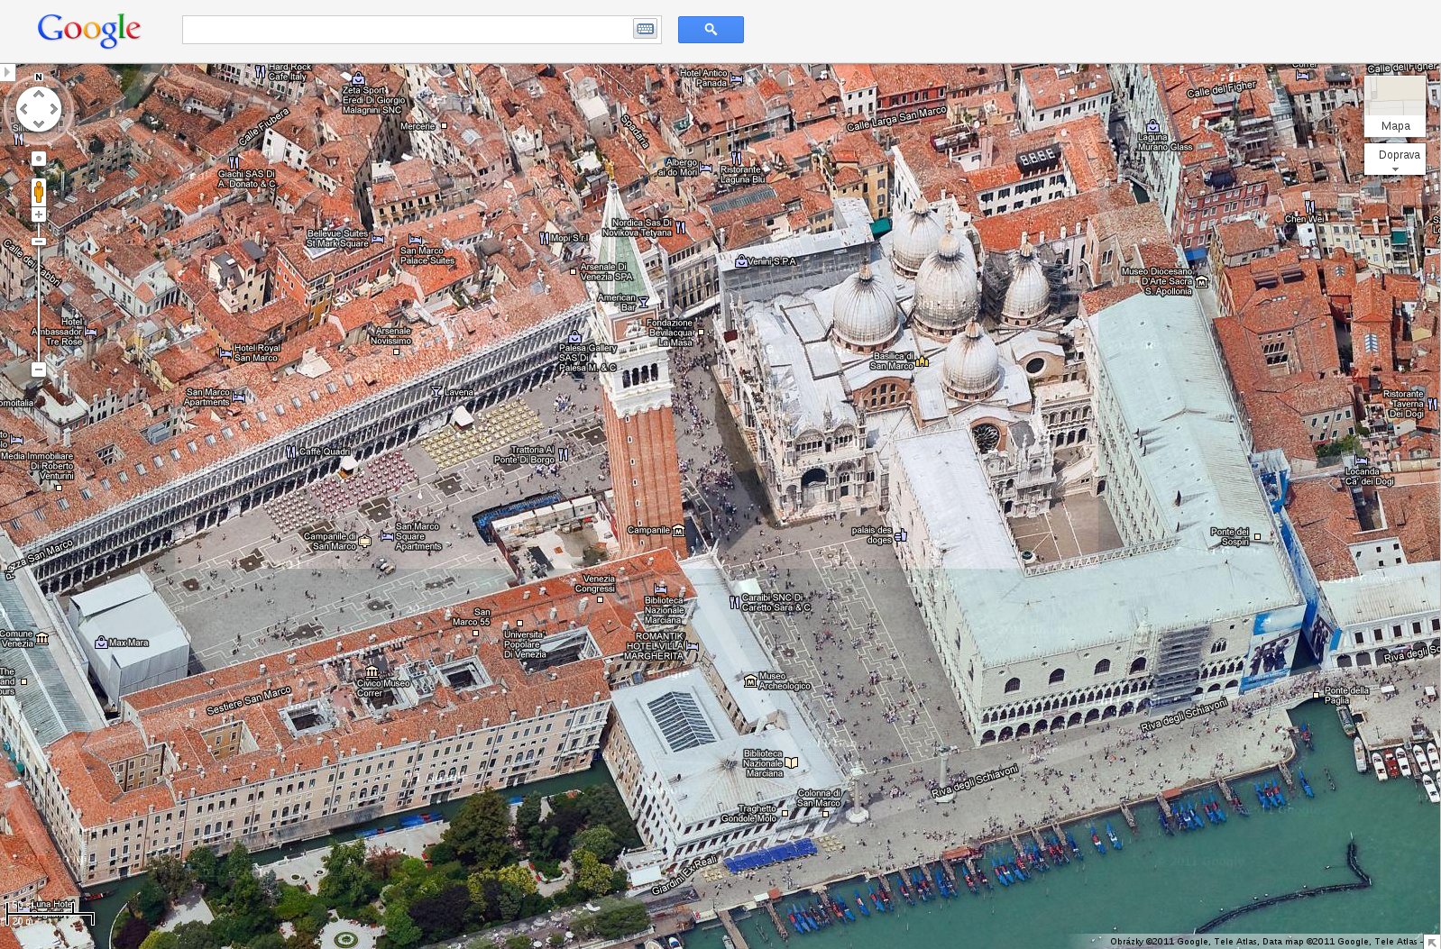The height and width of the screenshot is (949, 1441).
Task: Click Caffè Quadri restaurant icon
Action: pos(291,452)
